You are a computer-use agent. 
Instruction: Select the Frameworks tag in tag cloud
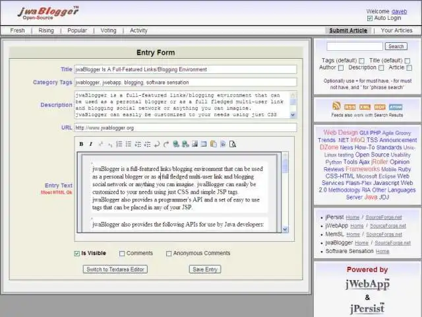(x=363, y=169)
